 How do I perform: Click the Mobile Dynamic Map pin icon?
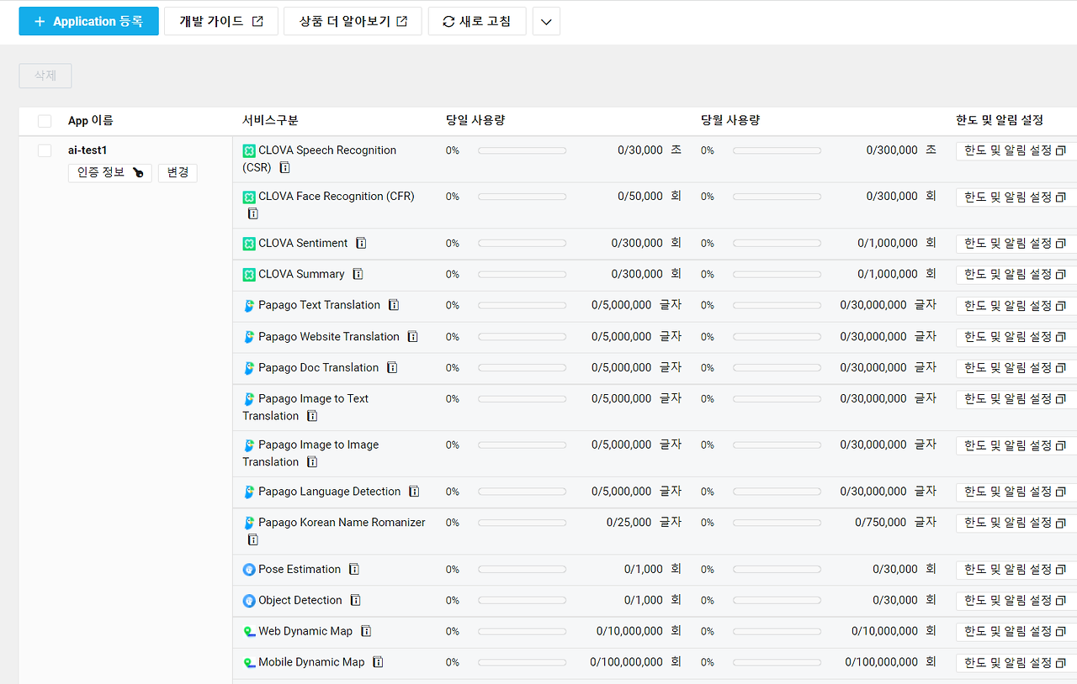point(249,663)
